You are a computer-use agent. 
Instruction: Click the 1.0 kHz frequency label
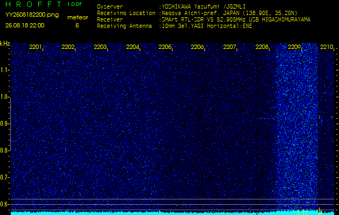[x=5, y=97]
